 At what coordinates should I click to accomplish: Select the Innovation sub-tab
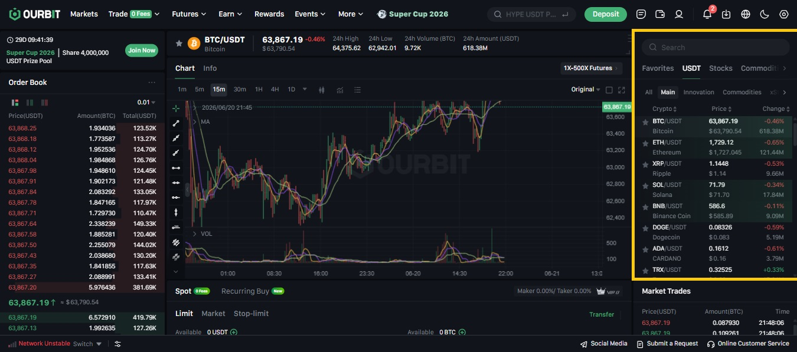pyautogui.click(x=699, y=92)
